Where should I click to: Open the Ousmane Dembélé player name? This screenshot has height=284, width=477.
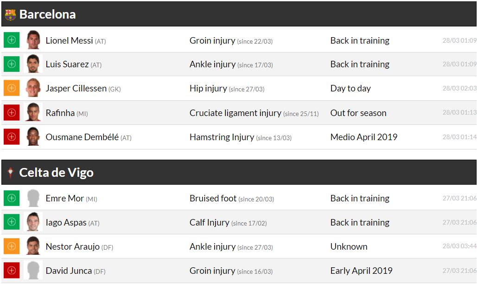pyautogui.click(x=82, y=137)
